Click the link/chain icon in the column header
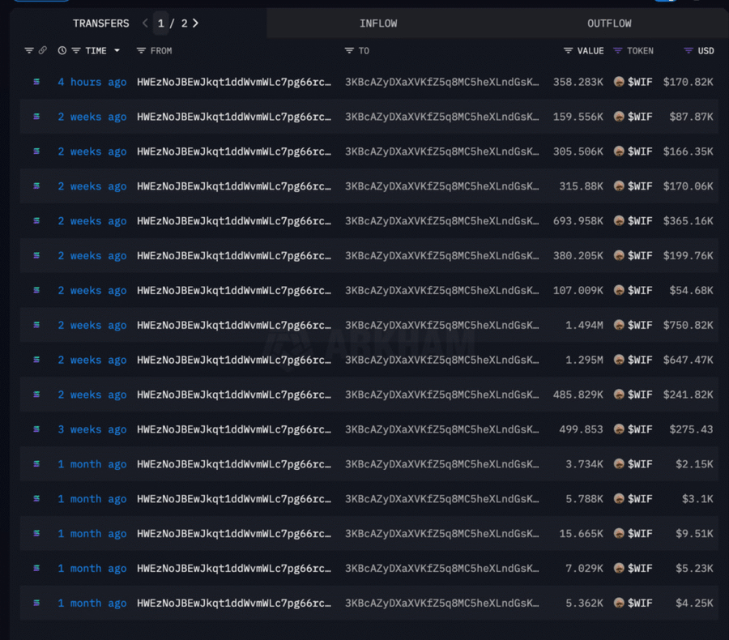 coord(42,50)
